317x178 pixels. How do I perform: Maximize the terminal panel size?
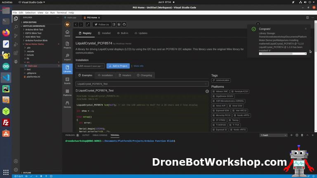click(x=307, y=135)
